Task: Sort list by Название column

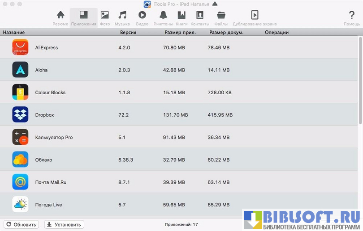Action: pyautogui.click(x=14, y=33)
